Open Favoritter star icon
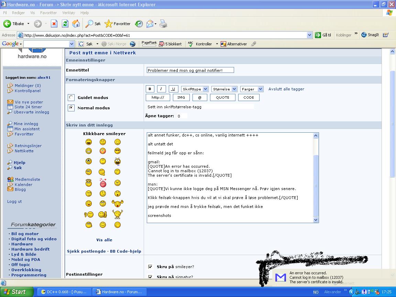Screen dimensions: 396x297 coord(108,24)
